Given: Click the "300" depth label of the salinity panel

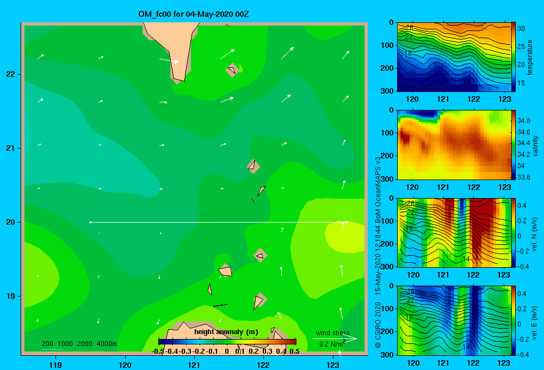Looking at the screenshot, I should (x=387, y=179).
